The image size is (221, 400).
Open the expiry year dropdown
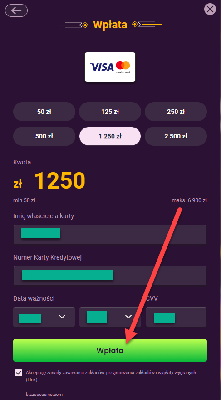point(110,317)
